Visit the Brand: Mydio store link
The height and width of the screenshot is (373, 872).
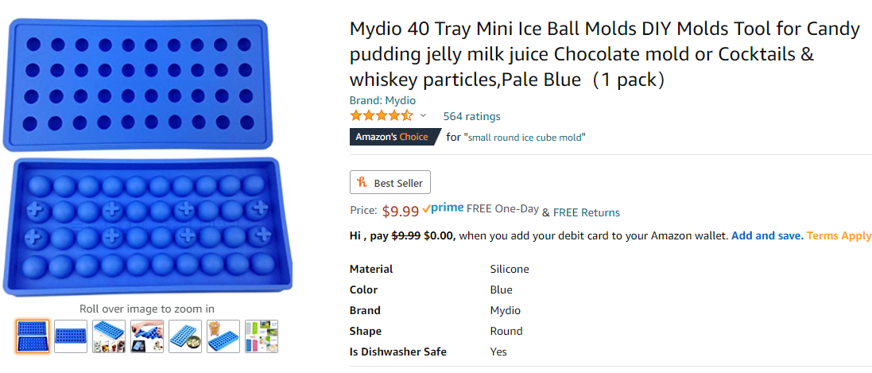click(x=382, y=100)
